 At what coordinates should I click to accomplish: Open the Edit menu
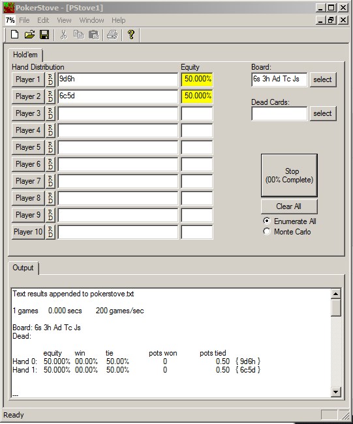pos(43,20)
